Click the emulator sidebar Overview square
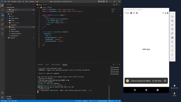This screenshot has height=102, width=181. click(x=172, y=55)
